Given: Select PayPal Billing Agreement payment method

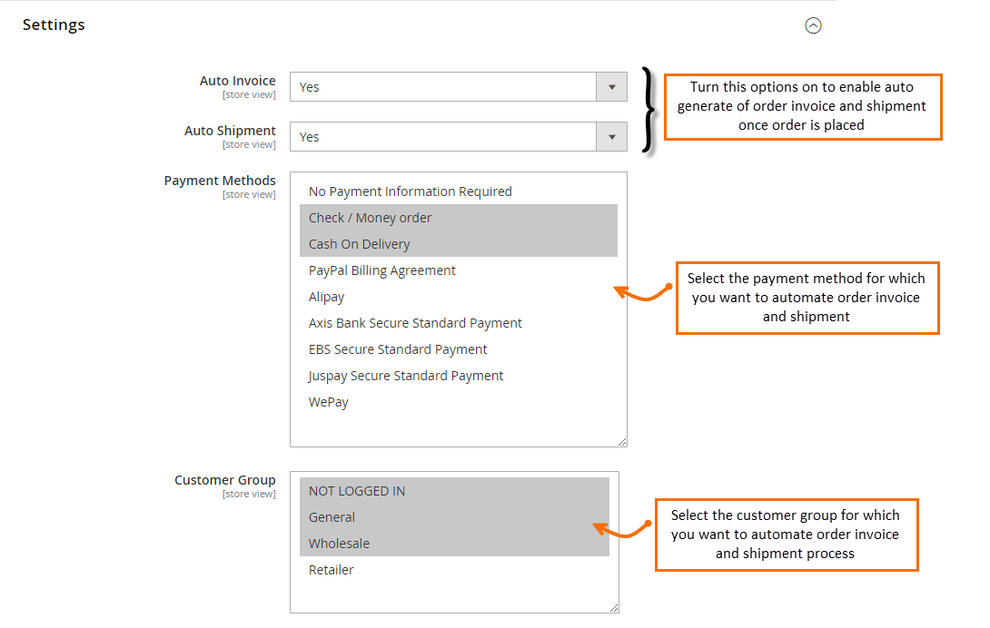Looking at the screenshot, I should click(382, 270).
